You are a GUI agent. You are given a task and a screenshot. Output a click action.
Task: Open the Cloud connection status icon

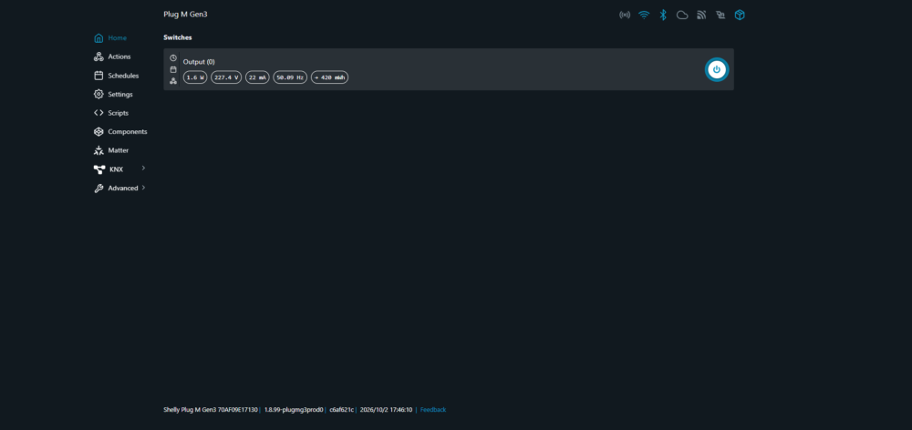point(682,15)
